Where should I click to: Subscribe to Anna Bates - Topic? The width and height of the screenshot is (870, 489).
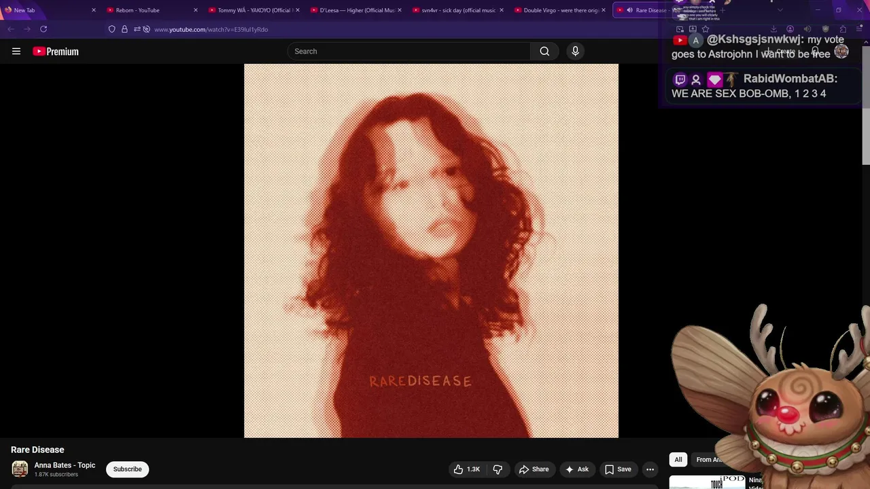pos(127,469)
